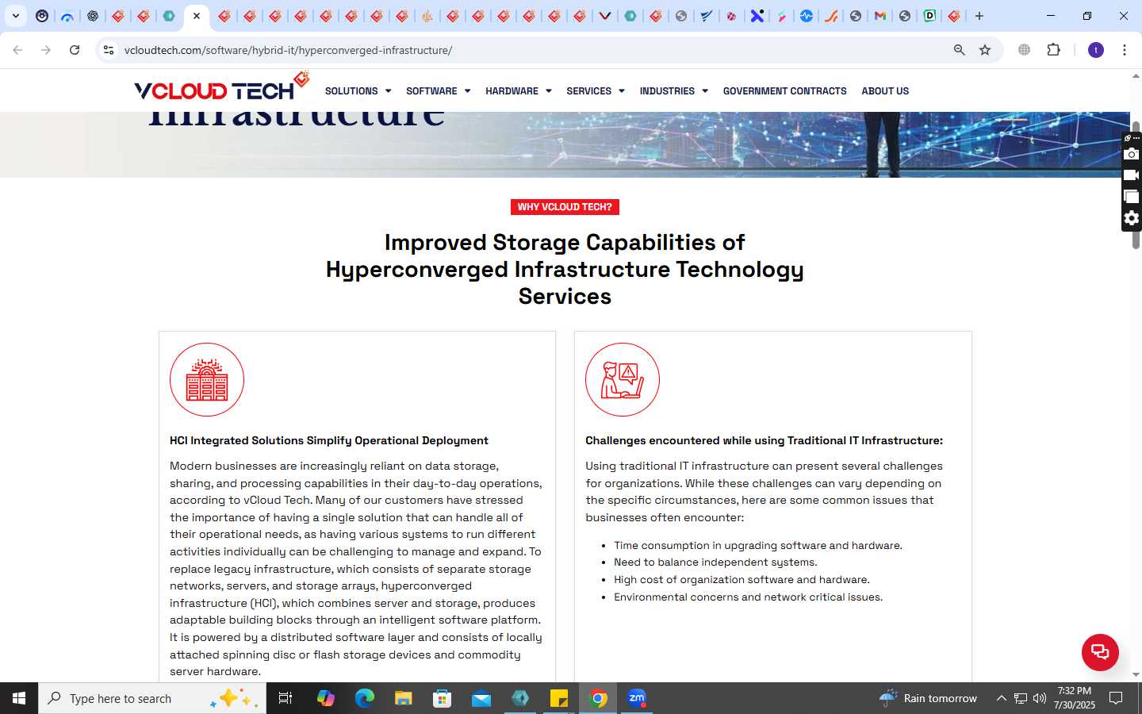Click the vCloud Tech logo
Image resolution: width=1142 pixels, height=714 pixels.
pos(221,86)
